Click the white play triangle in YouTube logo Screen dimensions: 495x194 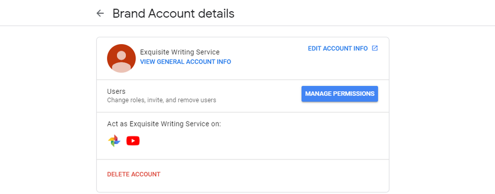[x=133, y=141]
